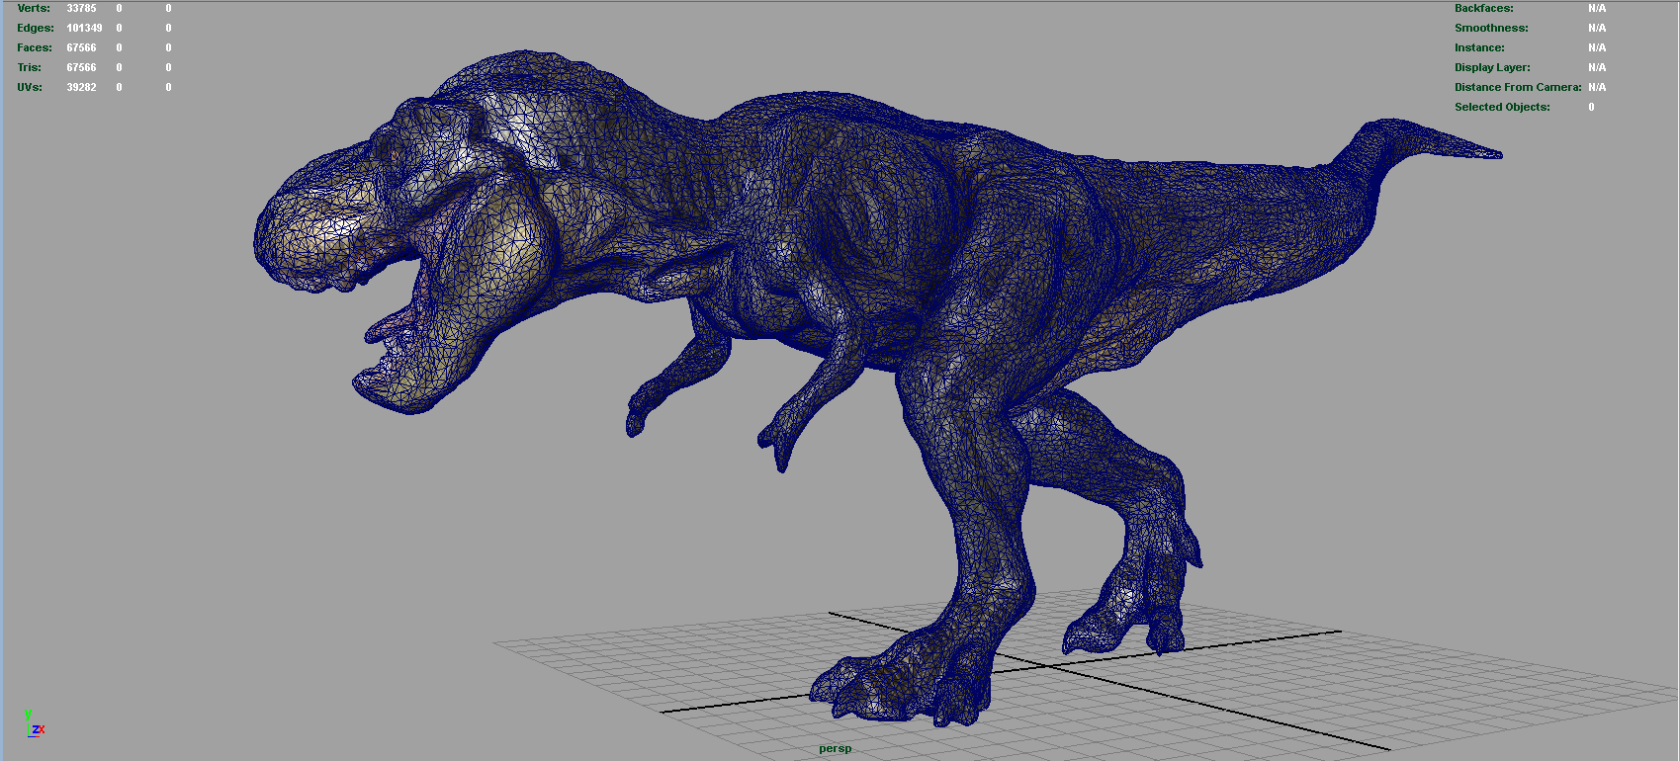This screenshot has height=761, width=1680.
Task: Click the Selected Objects: label
Action: click(x=1502, y=107)
